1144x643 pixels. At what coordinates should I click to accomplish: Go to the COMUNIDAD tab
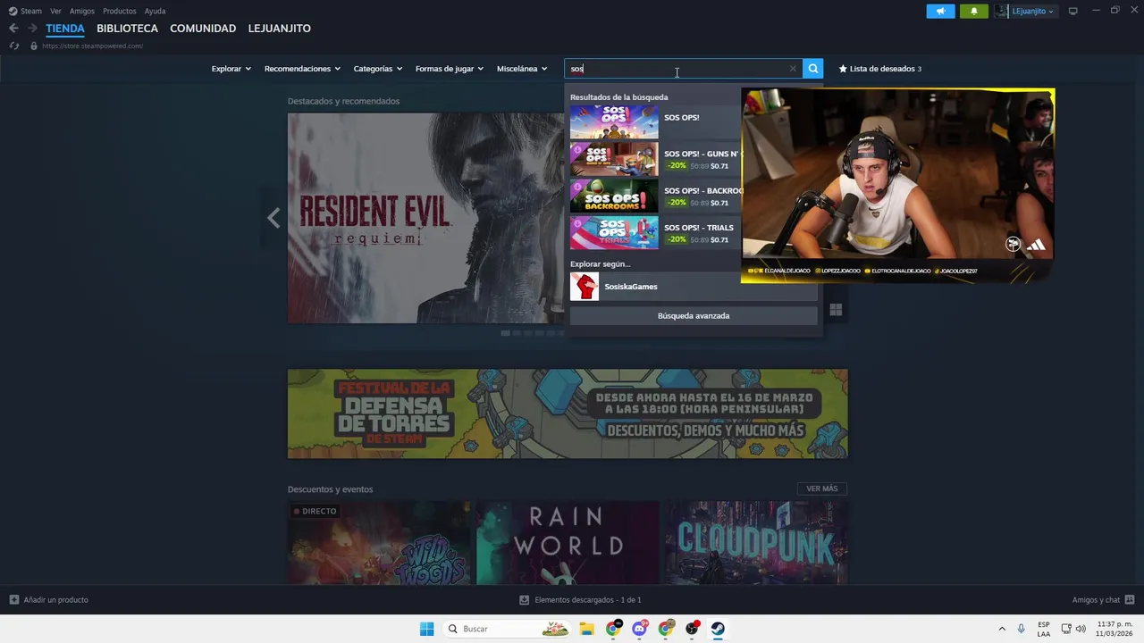click(x=203, y=29)
